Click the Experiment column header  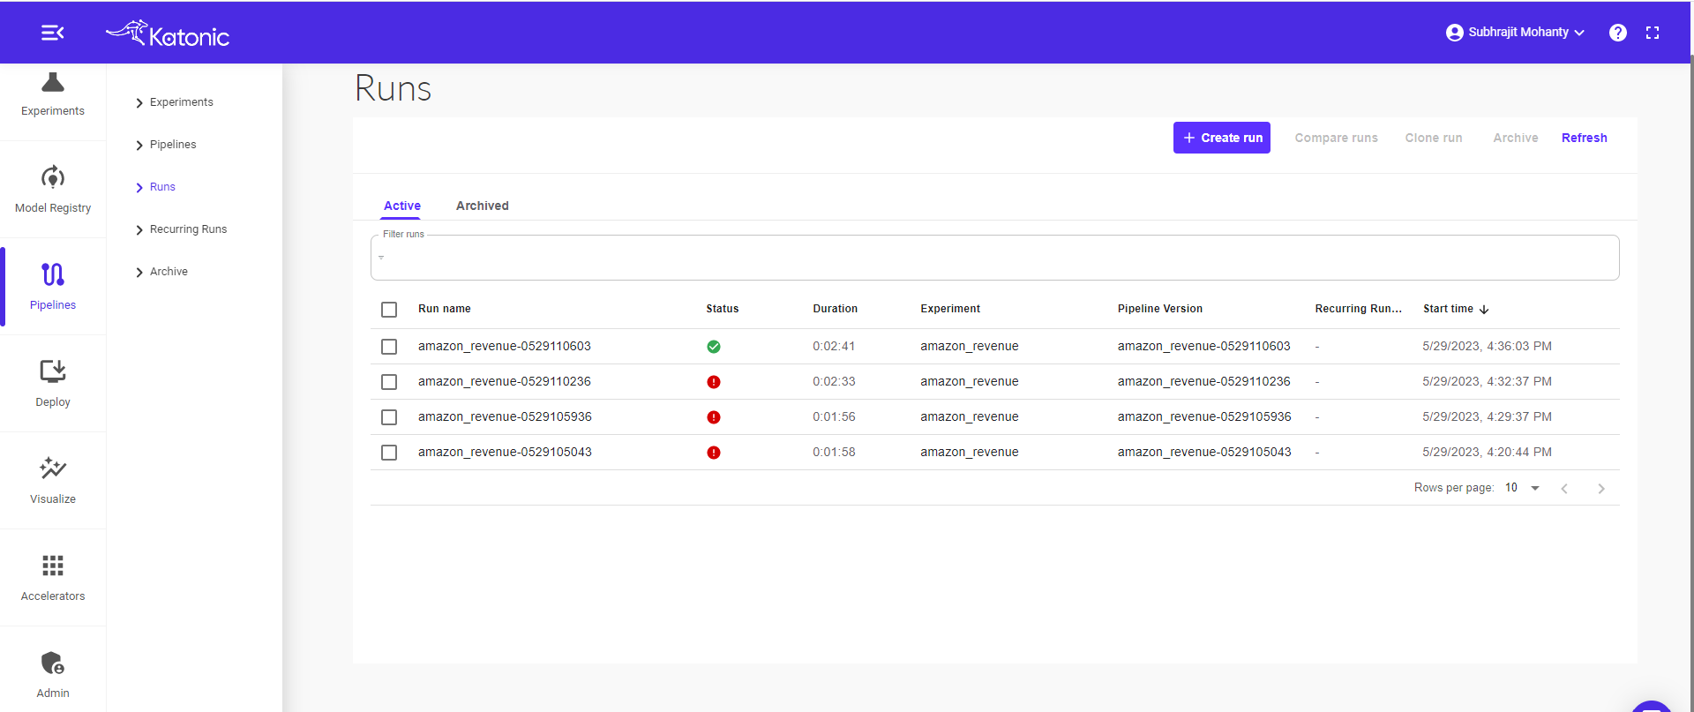click(x=950, y=309)
